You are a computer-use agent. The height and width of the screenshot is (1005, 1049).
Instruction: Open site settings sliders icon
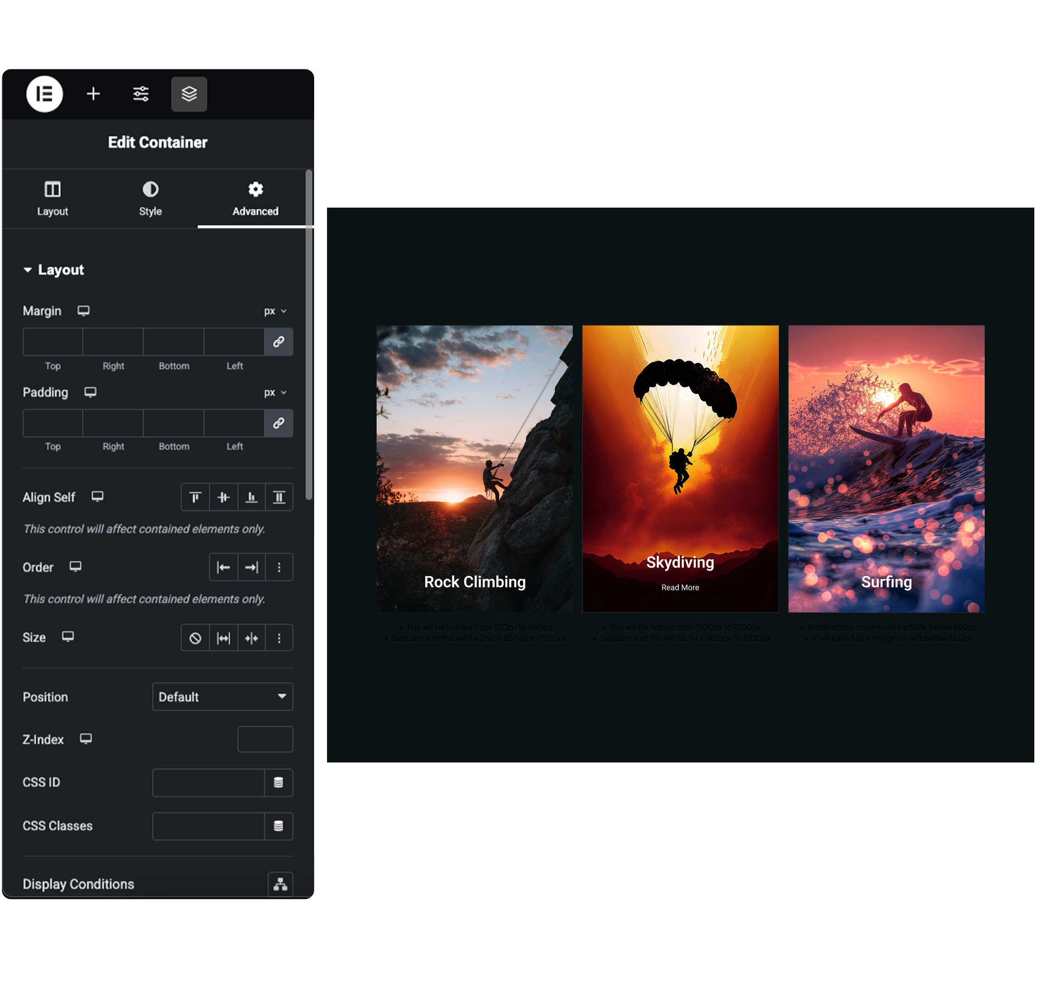click(141, 94)
